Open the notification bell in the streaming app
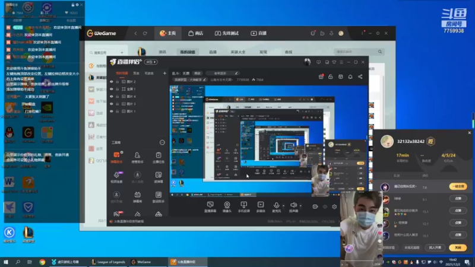Viewport: 475px width, 267px height. (x=350, y=77)
